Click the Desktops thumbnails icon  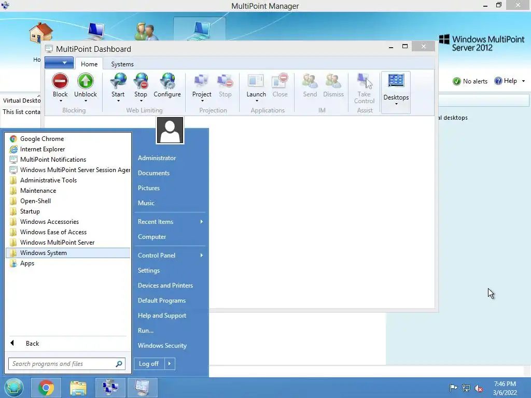point(396,81)
